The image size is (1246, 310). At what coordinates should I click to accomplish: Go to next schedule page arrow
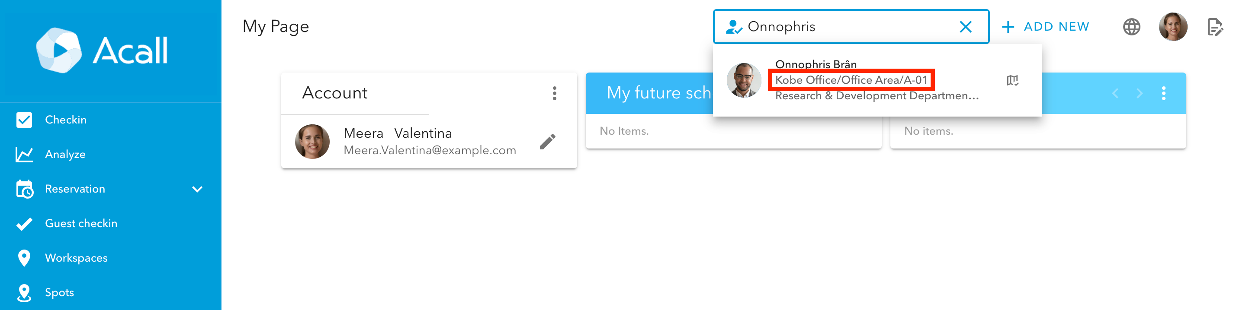click(1140, 93)
